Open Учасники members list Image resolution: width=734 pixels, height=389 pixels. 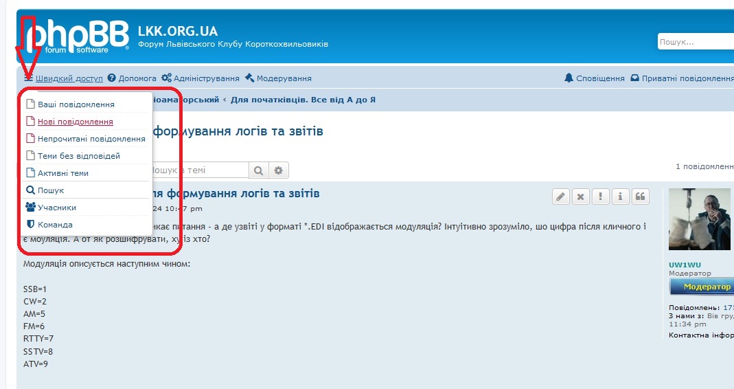[x=57, y=207]
